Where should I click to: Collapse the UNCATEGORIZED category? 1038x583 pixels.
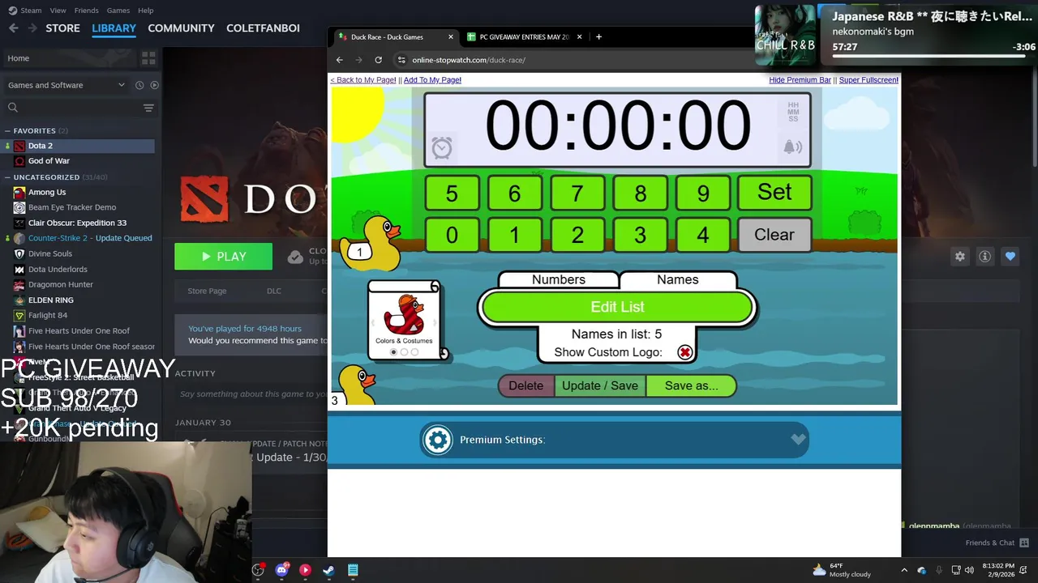[7, 177]
